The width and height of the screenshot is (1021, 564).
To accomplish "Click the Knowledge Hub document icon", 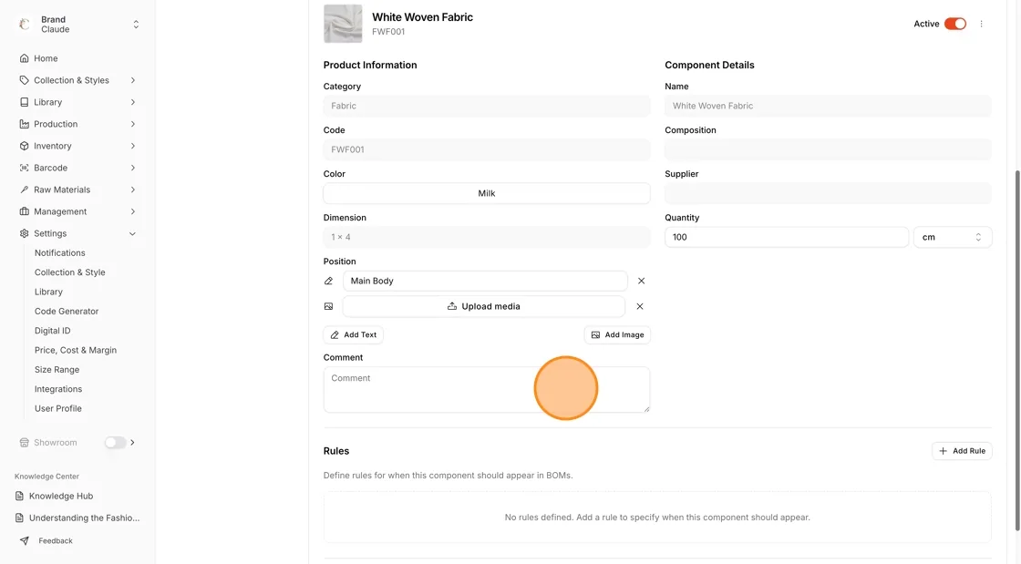I will click(19, 496).
